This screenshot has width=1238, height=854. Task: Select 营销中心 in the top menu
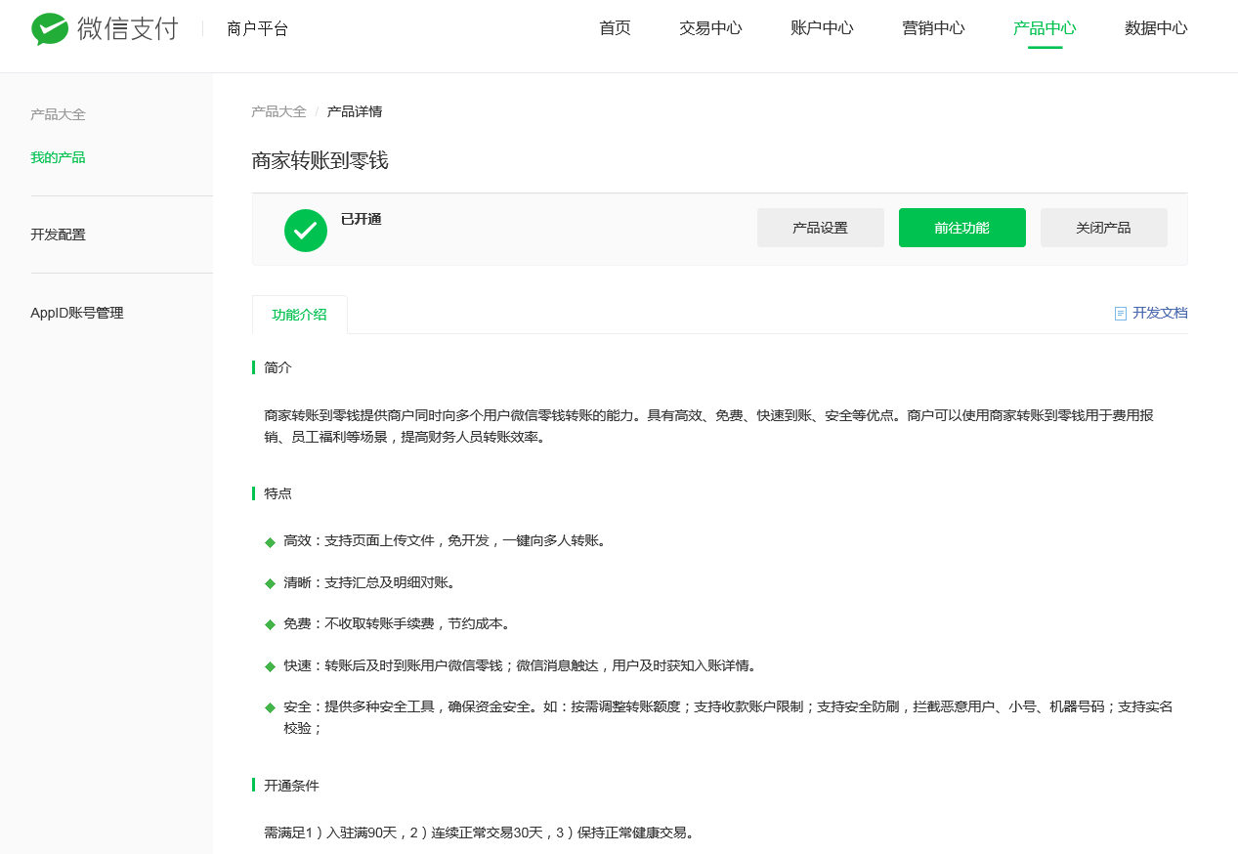933,28
